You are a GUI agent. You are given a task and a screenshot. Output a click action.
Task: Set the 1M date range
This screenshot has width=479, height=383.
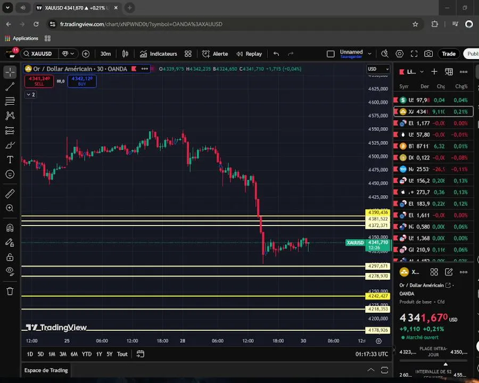point(52,354)
